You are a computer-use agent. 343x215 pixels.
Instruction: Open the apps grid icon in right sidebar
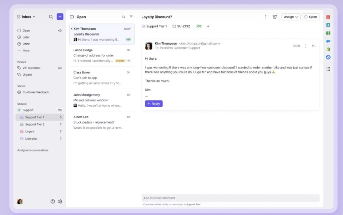(328, 69)
